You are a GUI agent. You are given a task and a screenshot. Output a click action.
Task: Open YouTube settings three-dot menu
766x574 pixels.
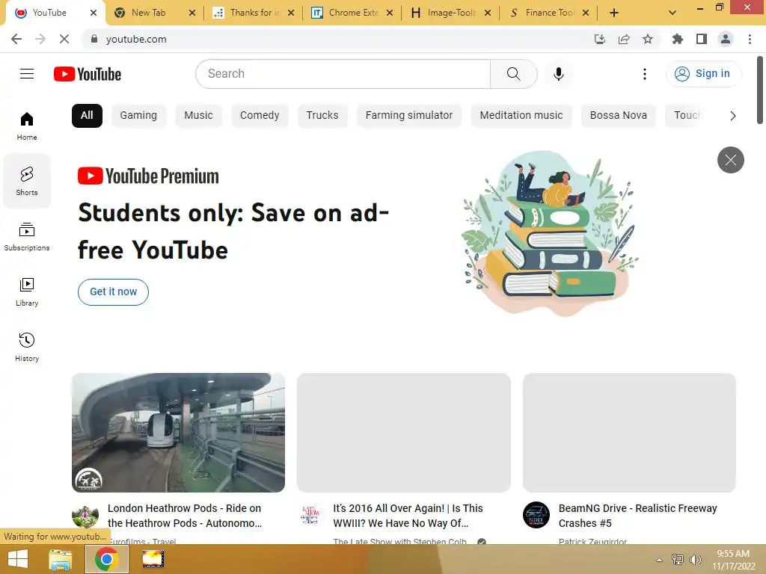644,74
